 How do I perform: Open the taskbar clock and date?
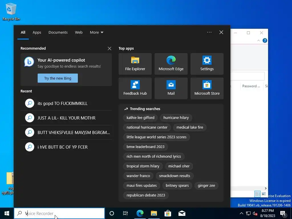[x=267, y=213]
